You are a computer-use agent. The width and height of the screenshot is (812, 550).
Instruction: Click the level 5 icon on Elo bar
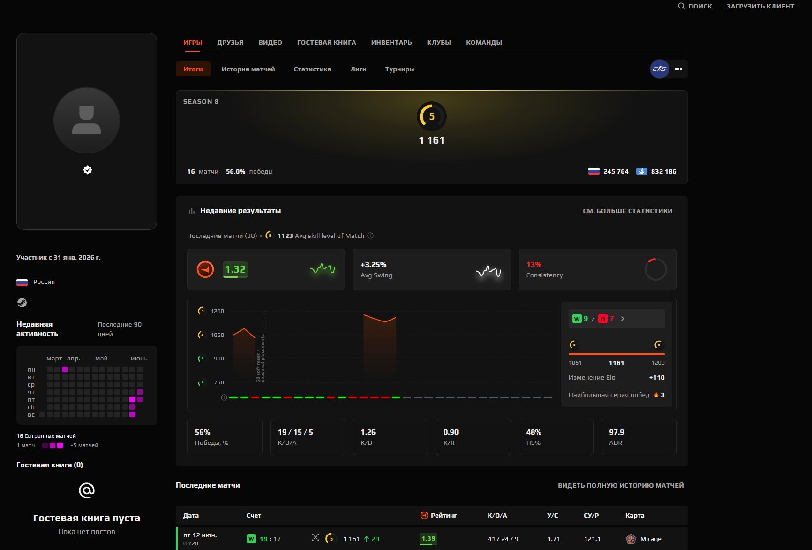(574, 345)
